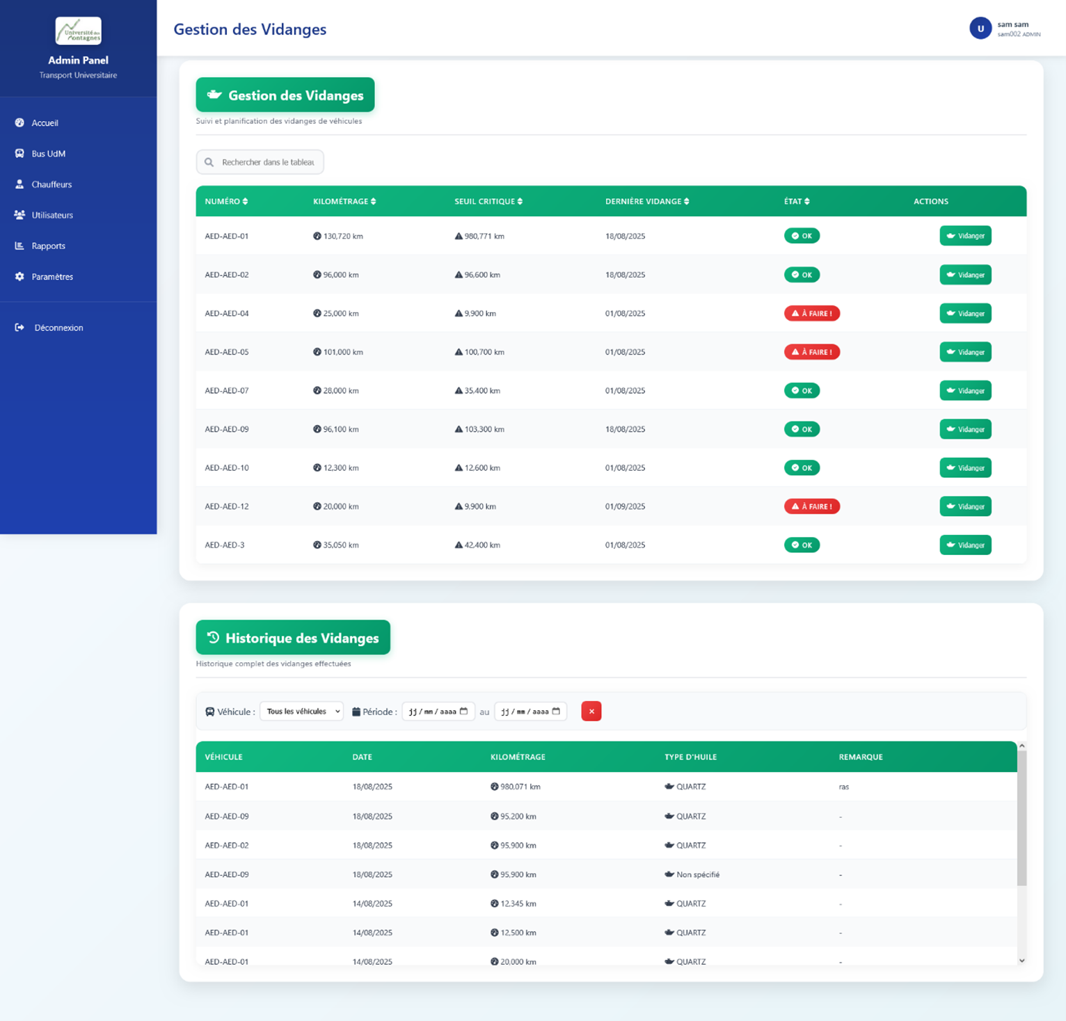Screen dimensions: 1066x1021
Task: Select the Chauffeurs sidebar icon
Action: (x=19, y=184)
